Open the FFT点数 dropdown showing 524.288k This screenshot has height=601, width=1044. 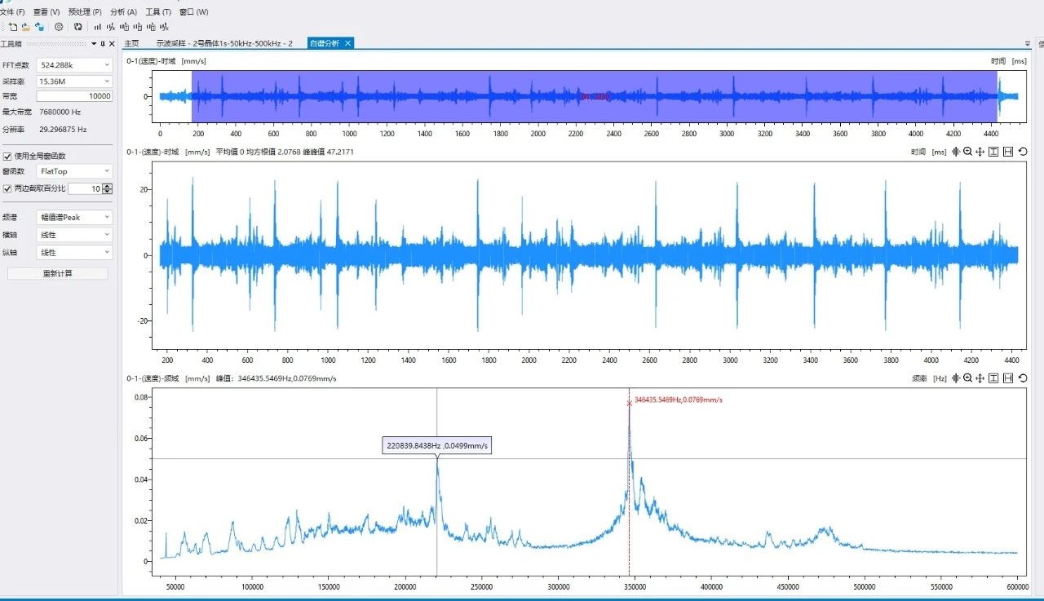74,65
